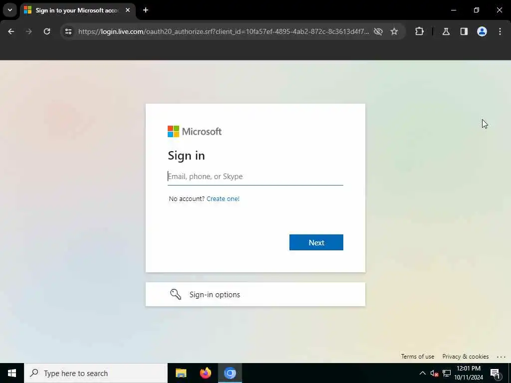Screen dimensions: 511x383
Task: Open Terms of use link
Action: (418, 356)
